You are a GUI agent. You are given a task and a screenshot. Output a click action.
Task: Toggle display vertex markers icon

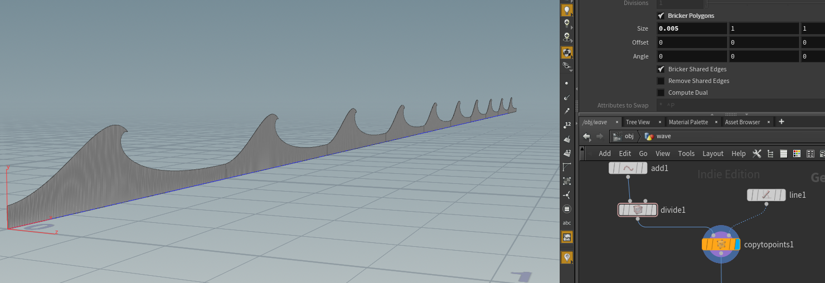[567, 181]
